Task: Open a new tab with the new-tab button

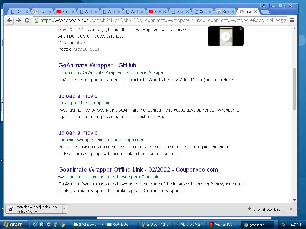Action: [265, 12]
